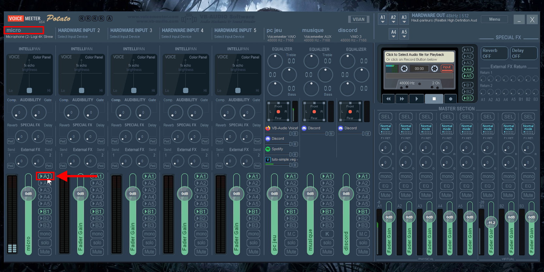Open the VBAN configuration panel
Image resolution: width=544 pixels, height=272 pixels.
pos(358,19)
